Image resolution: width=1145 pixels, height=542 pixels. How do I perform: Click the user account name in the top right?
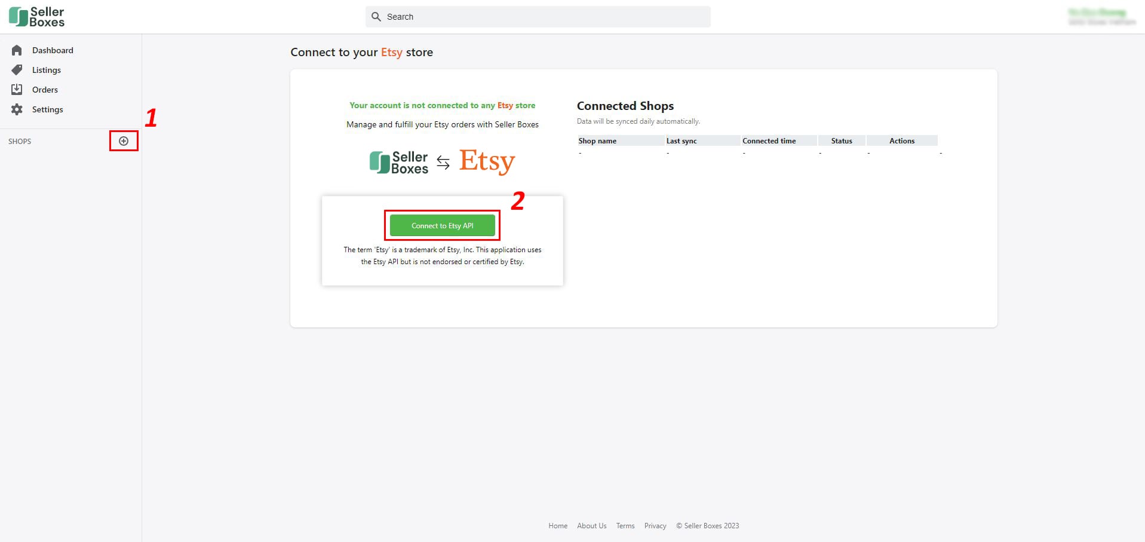click(x=1101, y=16)
